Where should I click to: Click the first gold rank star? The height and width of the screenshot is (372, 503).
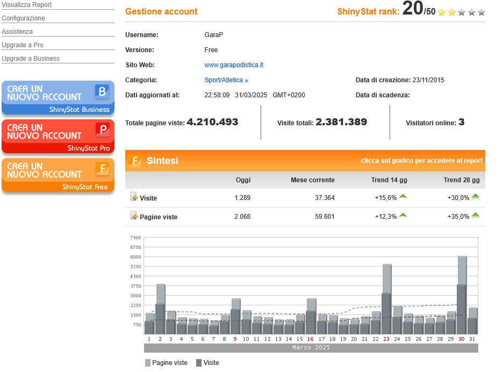(x=442, y=12)
